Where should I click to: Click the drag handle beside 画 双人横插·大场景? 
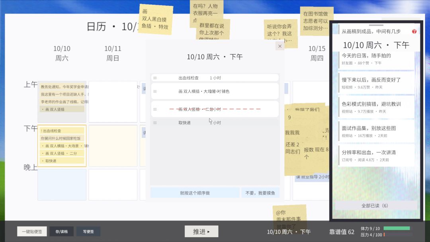coord(155,91)
